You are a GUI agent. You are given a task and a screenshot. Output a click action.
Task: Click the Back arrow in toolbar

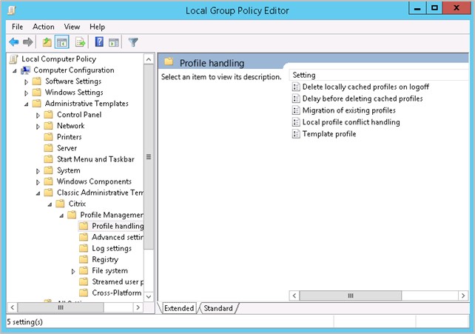[x=13, y=42]
